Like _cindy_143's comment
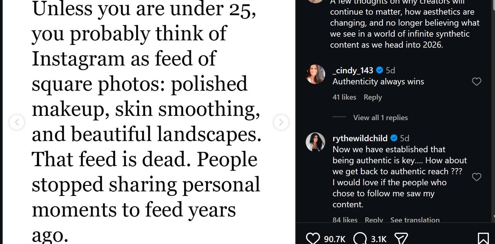 [x=476, y=81]
